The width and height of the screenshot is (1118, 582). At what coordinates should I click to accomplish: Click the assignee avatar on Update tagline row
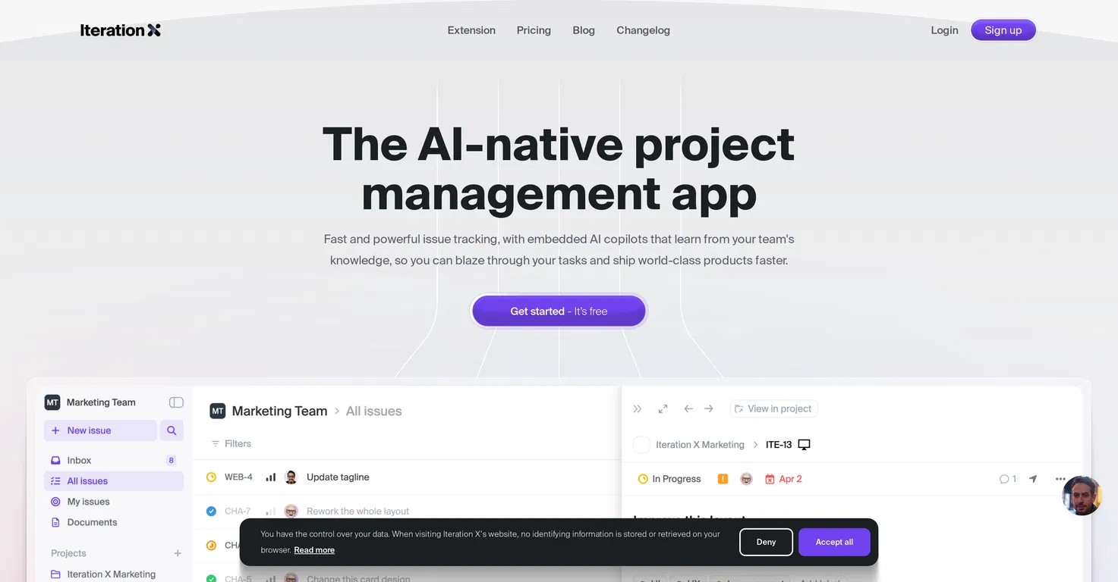point(291,477)
